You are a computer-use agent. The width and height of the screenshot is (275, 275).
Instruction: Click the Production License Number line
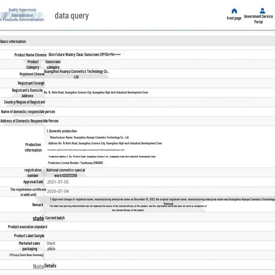click(75, 163)
